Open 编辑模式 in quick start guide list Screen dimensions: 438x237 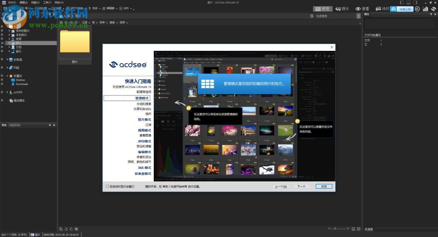145,152
